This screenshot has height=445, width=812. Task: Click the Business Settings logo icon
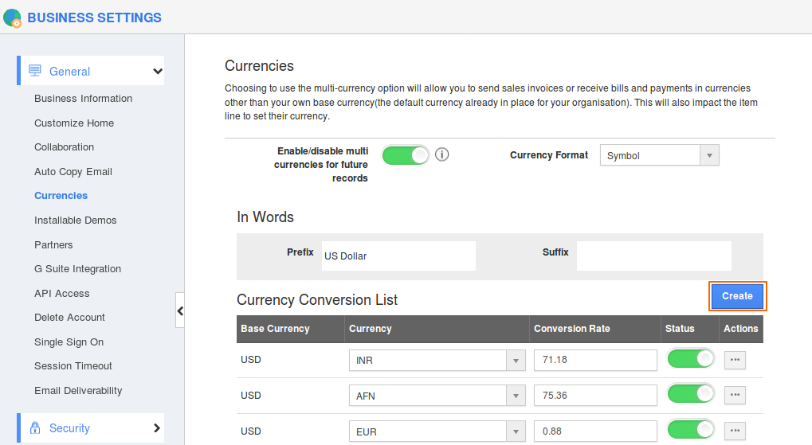(x=12, y=18)
